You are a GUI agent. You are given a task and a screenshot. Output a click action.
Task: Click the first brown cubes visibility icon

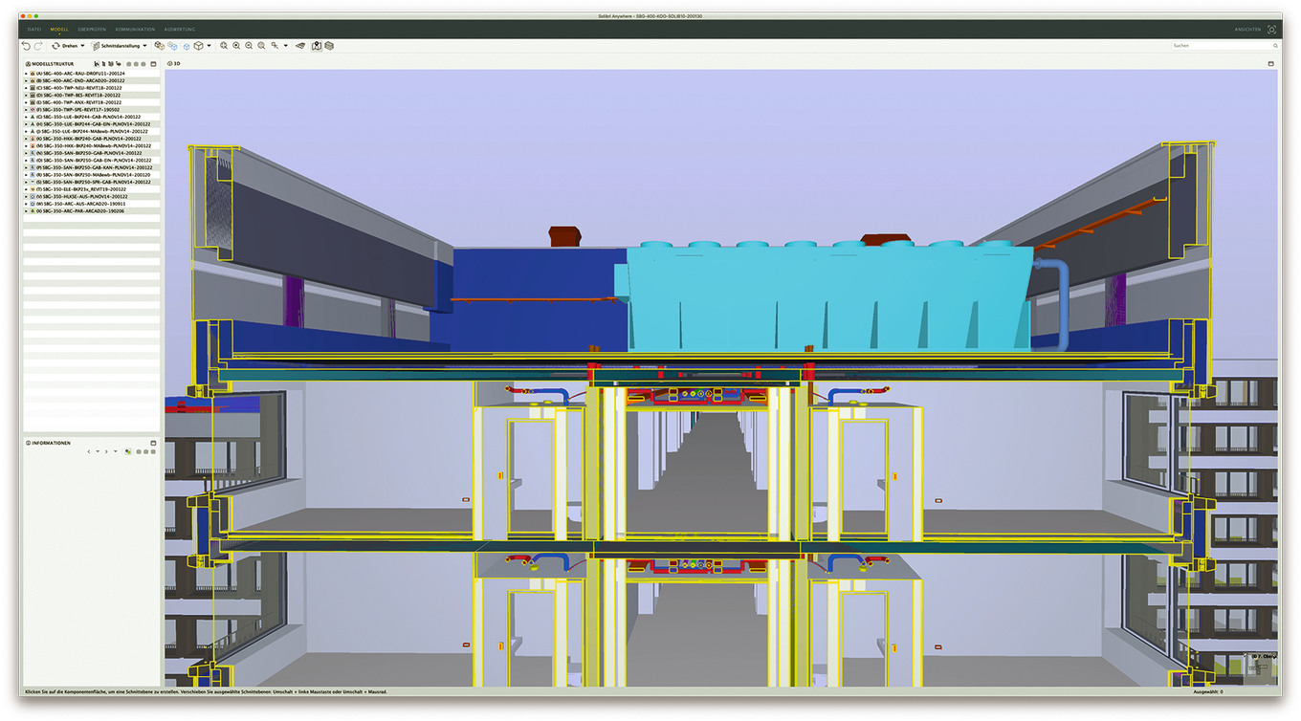[x=159, y=46]
